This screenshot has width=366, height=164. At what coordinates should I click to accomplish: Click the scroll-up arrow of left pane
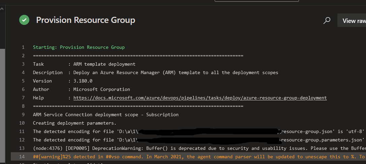[x=2, y=9]
